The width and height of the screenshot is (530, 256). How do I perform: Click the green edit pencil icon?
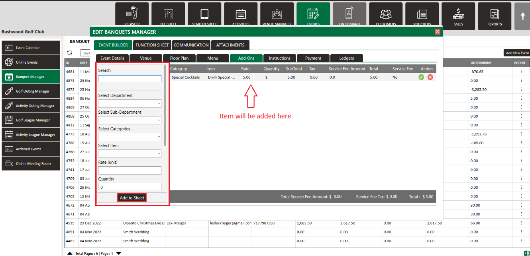421,78
